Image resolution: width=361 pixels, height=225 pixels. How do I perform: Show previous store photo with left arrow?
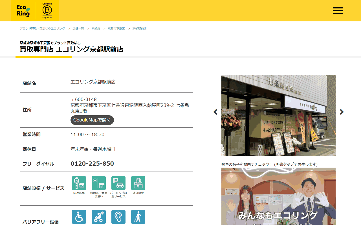[215, 112]
